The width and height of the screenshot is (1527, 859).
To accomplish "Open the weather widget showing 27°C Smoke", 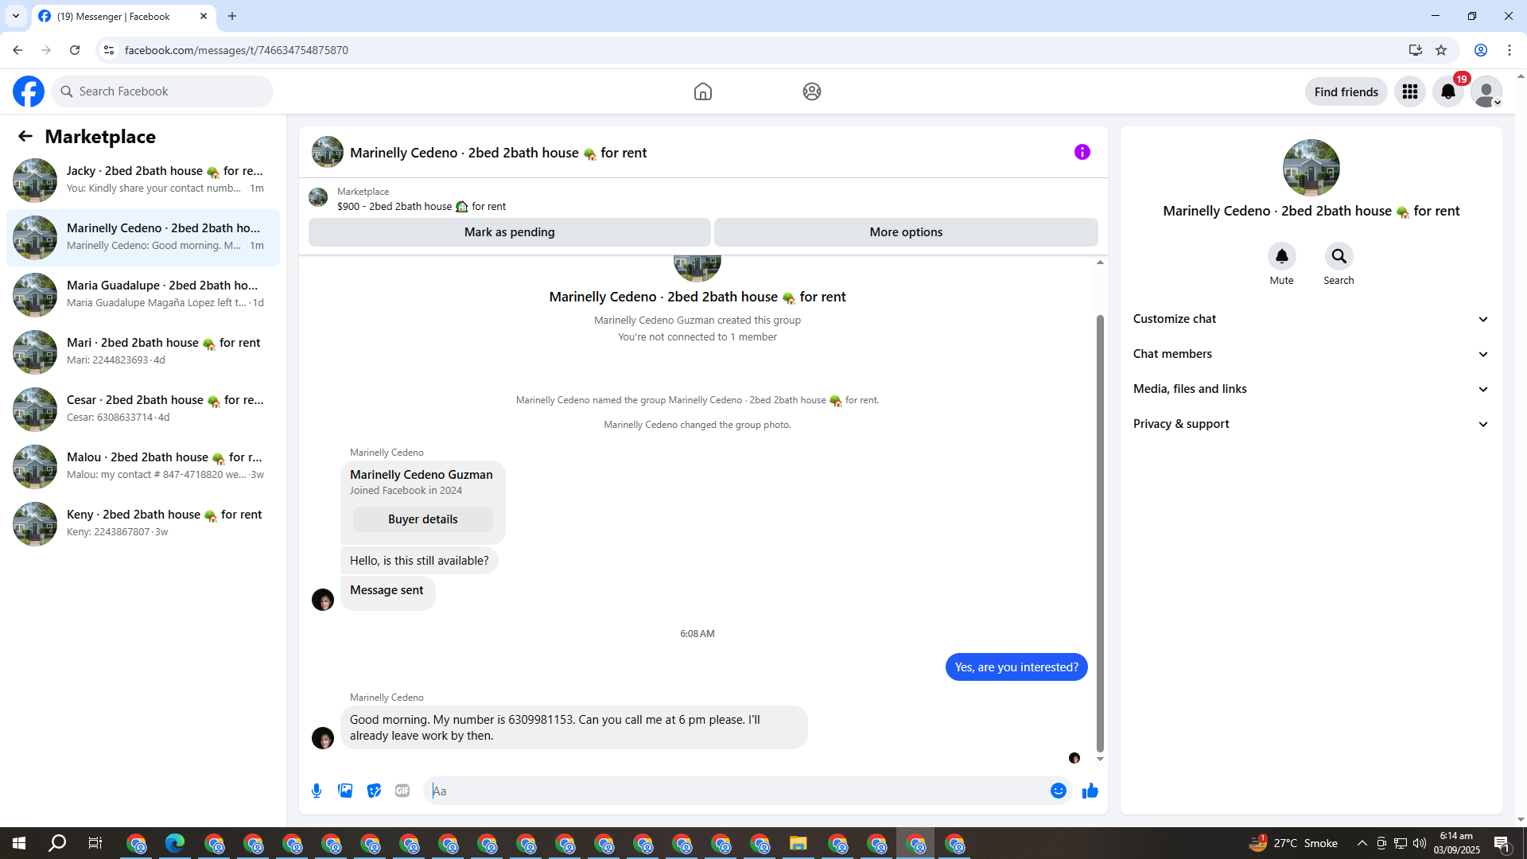I will click(1293, 843).
